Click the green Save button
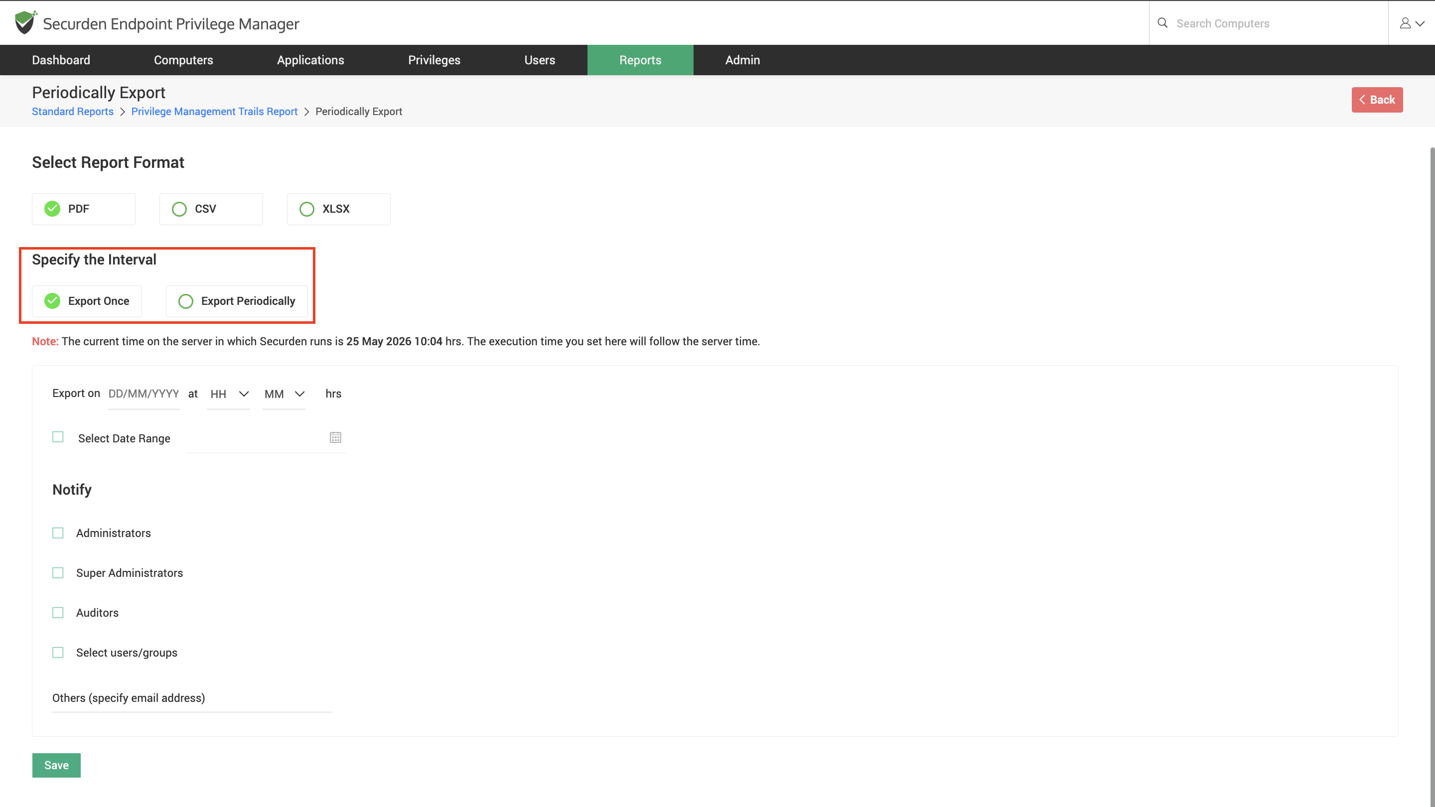The height and width of the screenshot is (807, 1435). pyautogui.click(x=56, y=765)
